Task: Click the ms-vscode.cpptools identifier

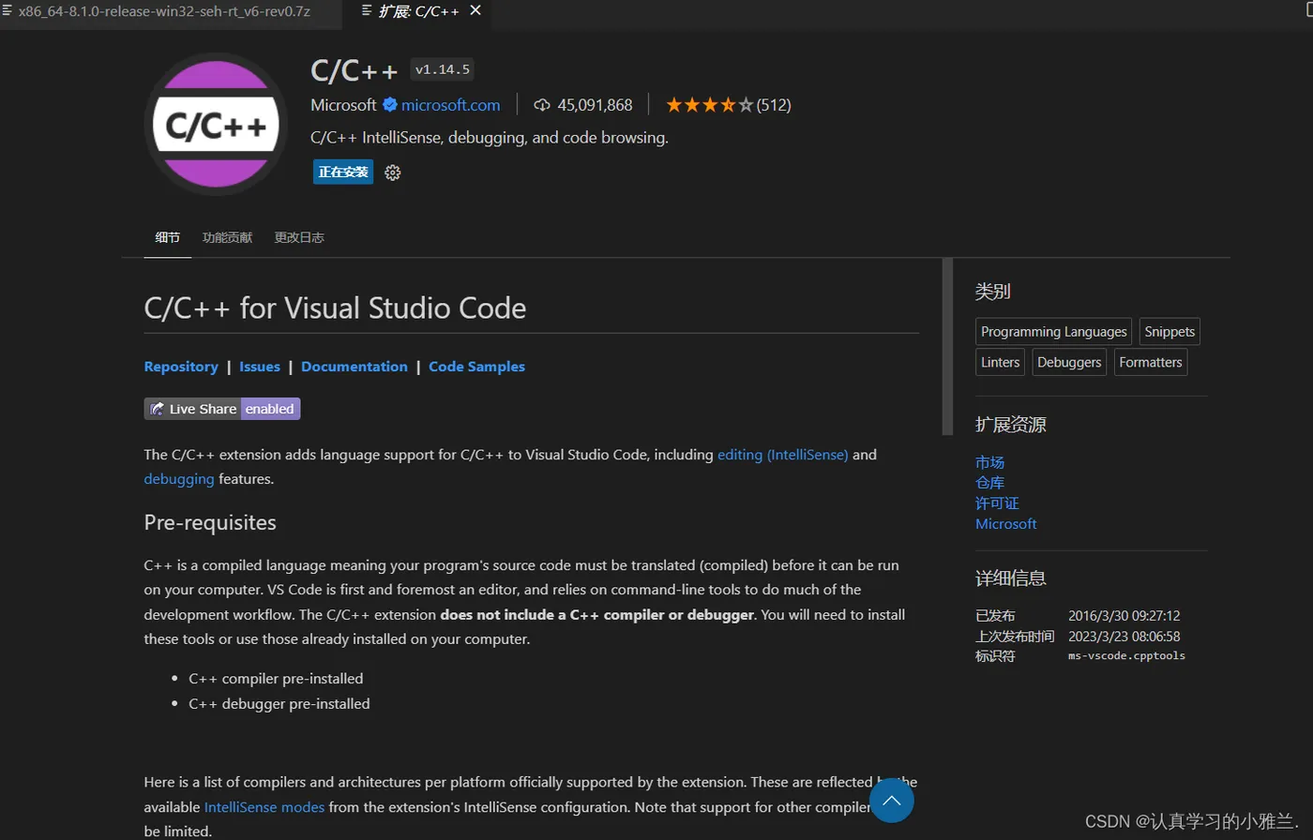Action: coord(1126,656)
